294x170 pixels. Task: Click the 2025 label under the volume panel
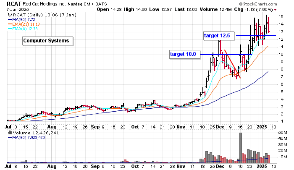coord(262,166)
